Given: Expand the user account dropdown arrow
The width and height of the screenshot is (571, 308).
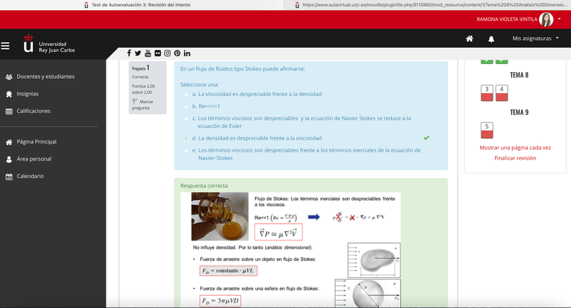Looking at the screenshot, I should (560, 19).
